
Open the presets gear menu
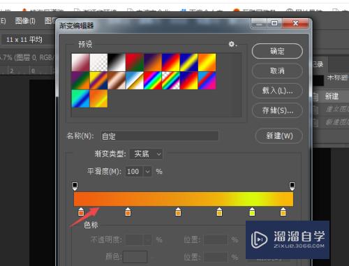[x=232, y=44]
